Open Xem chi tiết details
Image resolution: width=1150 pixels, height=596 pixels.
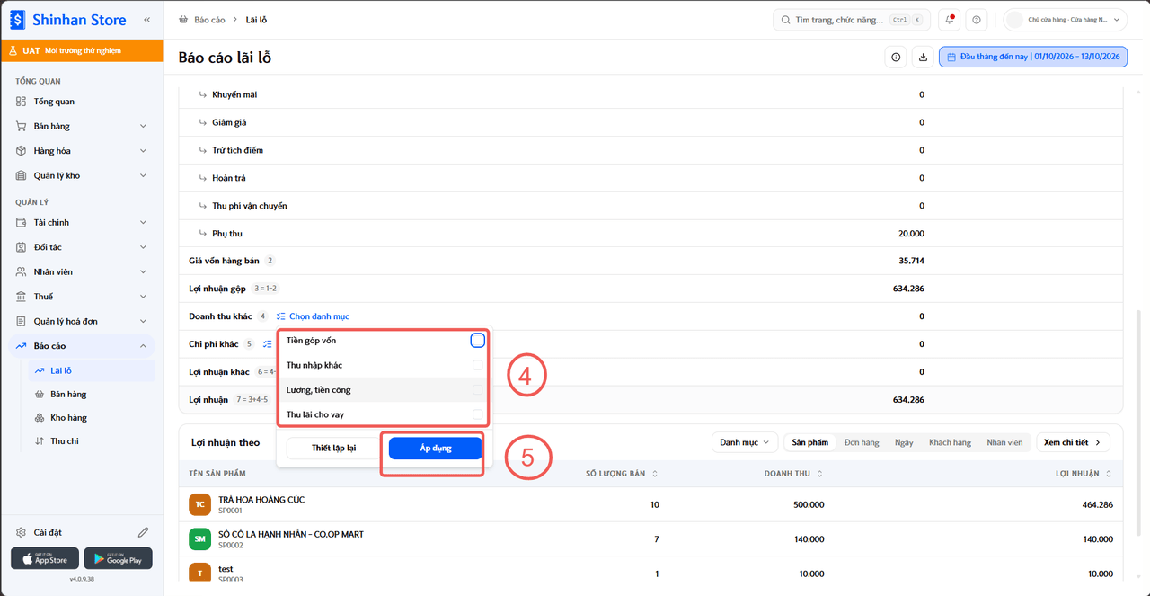click(1074, 442)
